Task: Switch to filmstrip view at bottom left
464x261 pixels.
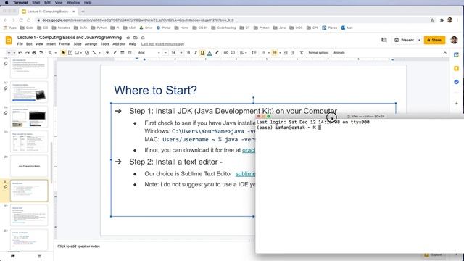Action: click(13, 256)
